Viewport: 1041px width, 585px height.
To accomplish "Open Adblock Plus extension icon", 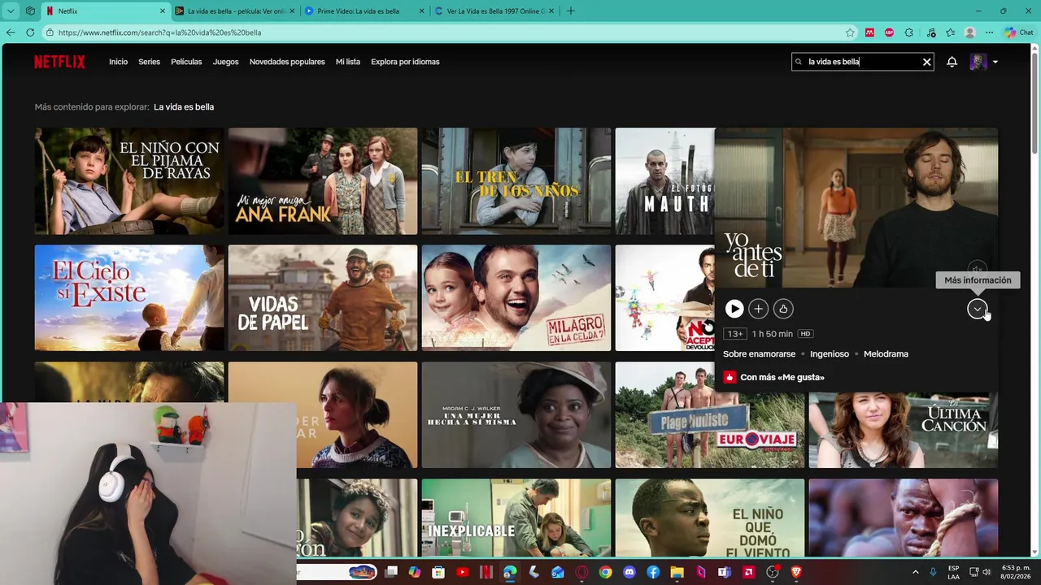I will pos(889,32).
